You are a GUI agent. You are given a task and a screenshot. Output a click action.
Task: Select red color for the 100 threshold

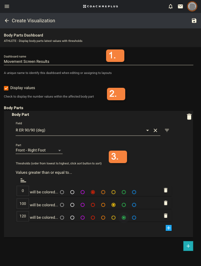[x=93, y=205]
